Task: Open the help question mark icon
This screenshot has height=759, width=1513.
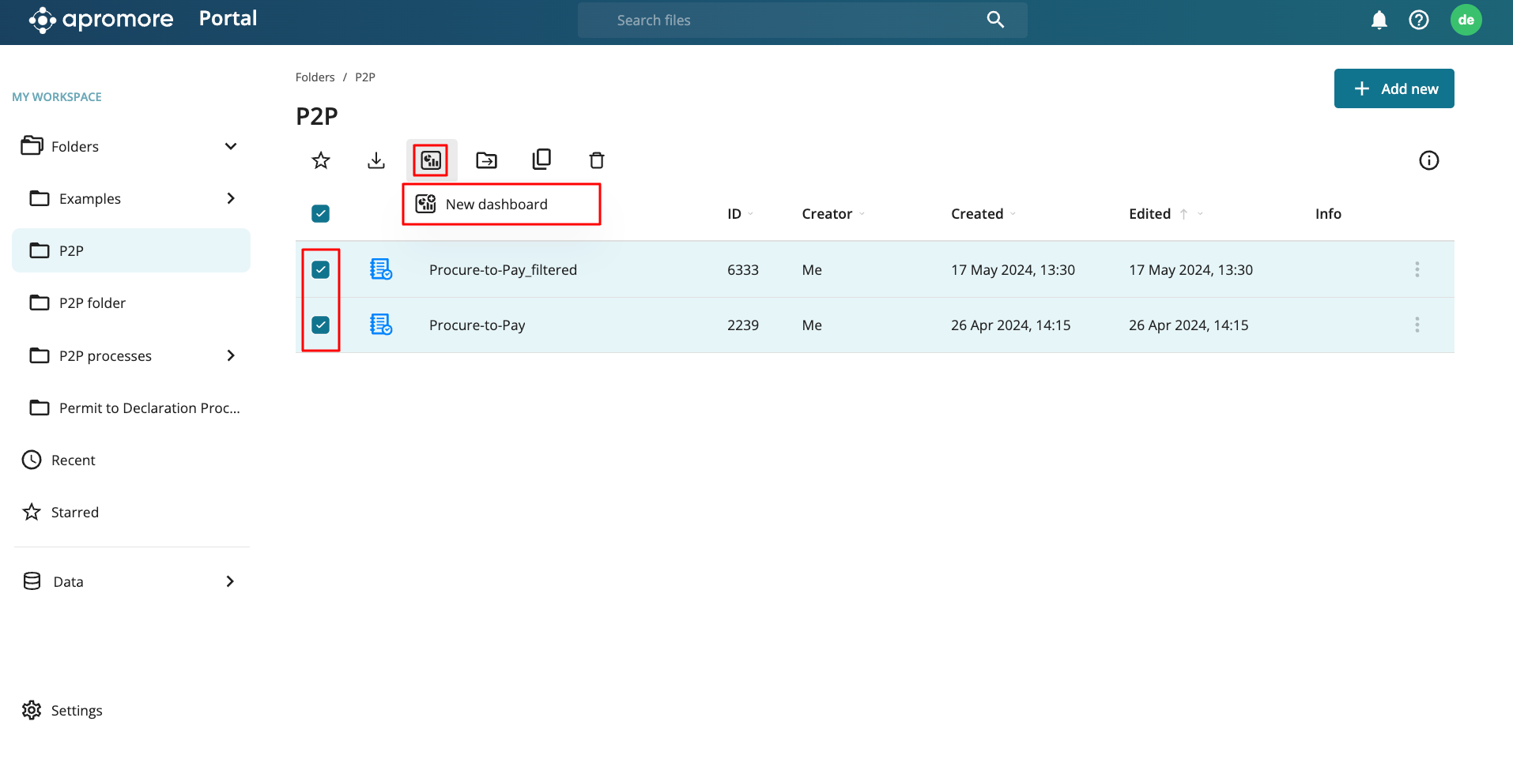Action: [1418, 20]
